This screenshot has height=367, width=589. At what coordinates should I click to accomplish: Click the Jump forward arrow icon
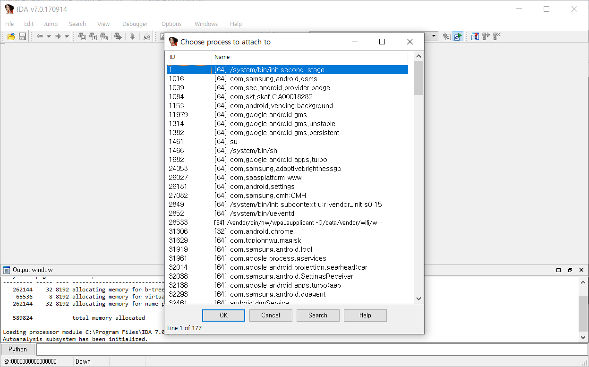pos(58,36)
